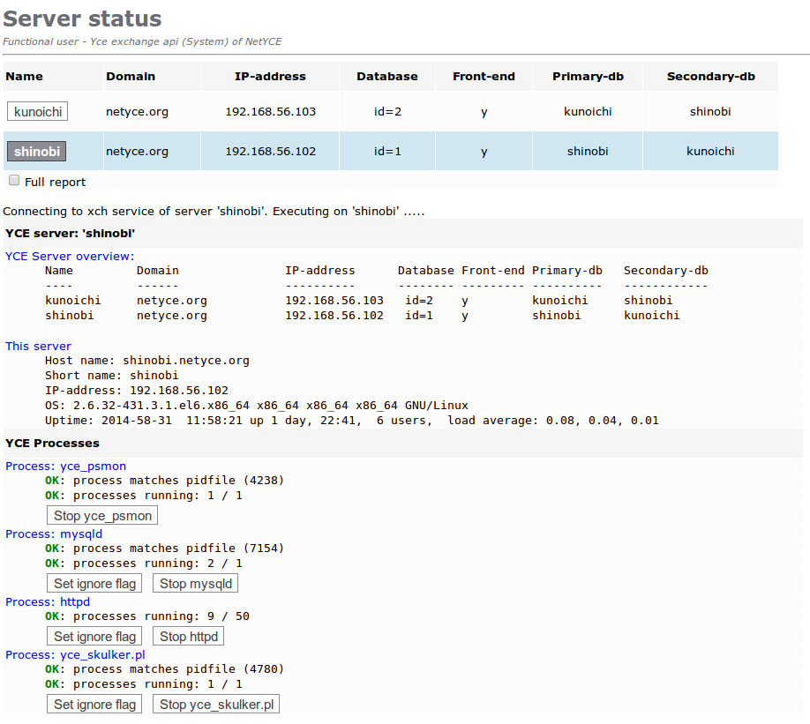Select the kunoichi server button
The image size is (810, 724).
point(37,111)
